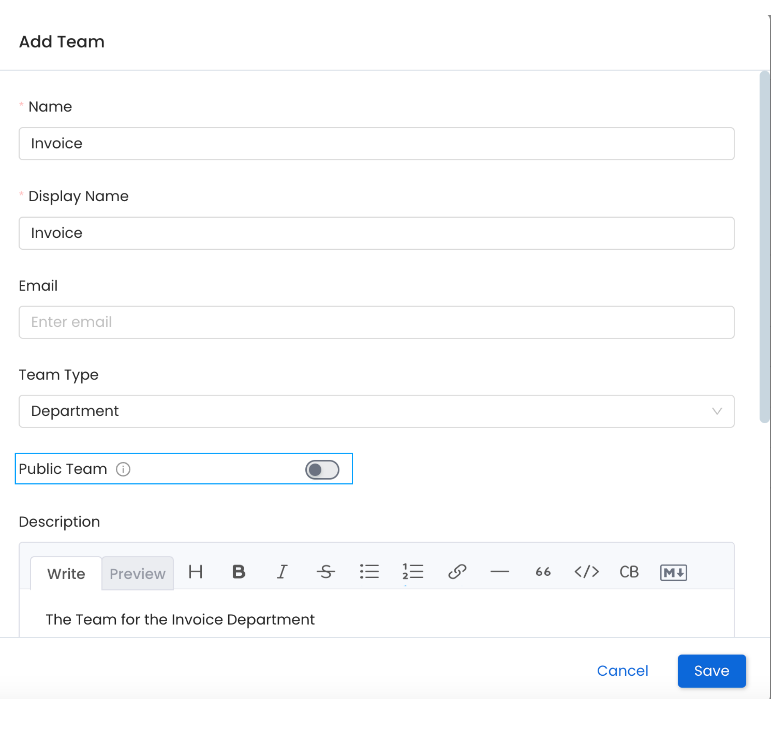Screen dimensions: 771x740
Task: Show Public Team info tooltip icon
Action: (x=123, y=469)
